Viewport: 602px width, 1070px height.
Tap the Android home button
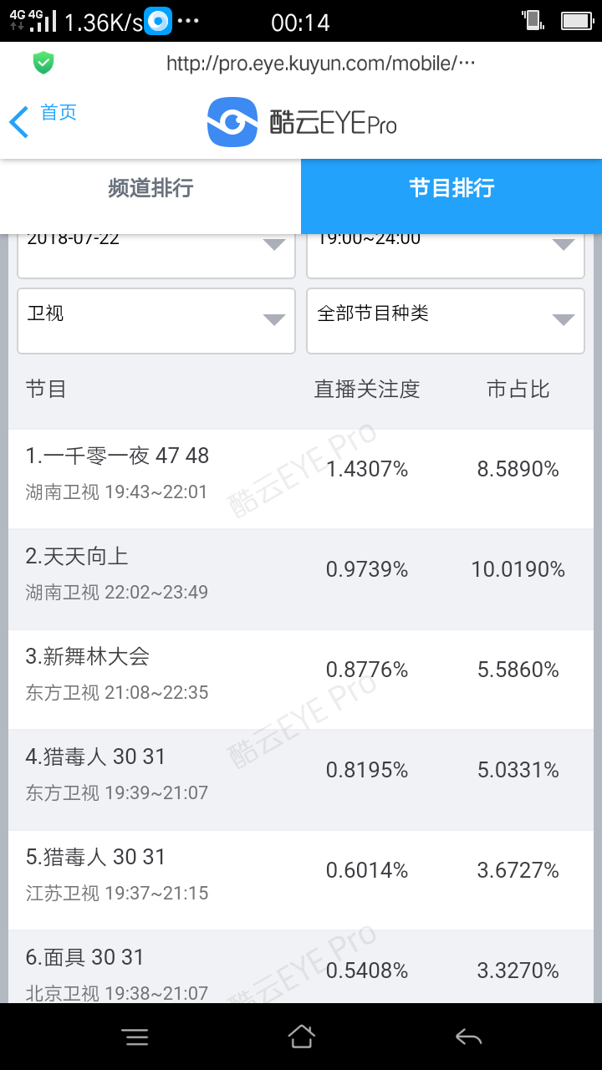(301, 1037)
